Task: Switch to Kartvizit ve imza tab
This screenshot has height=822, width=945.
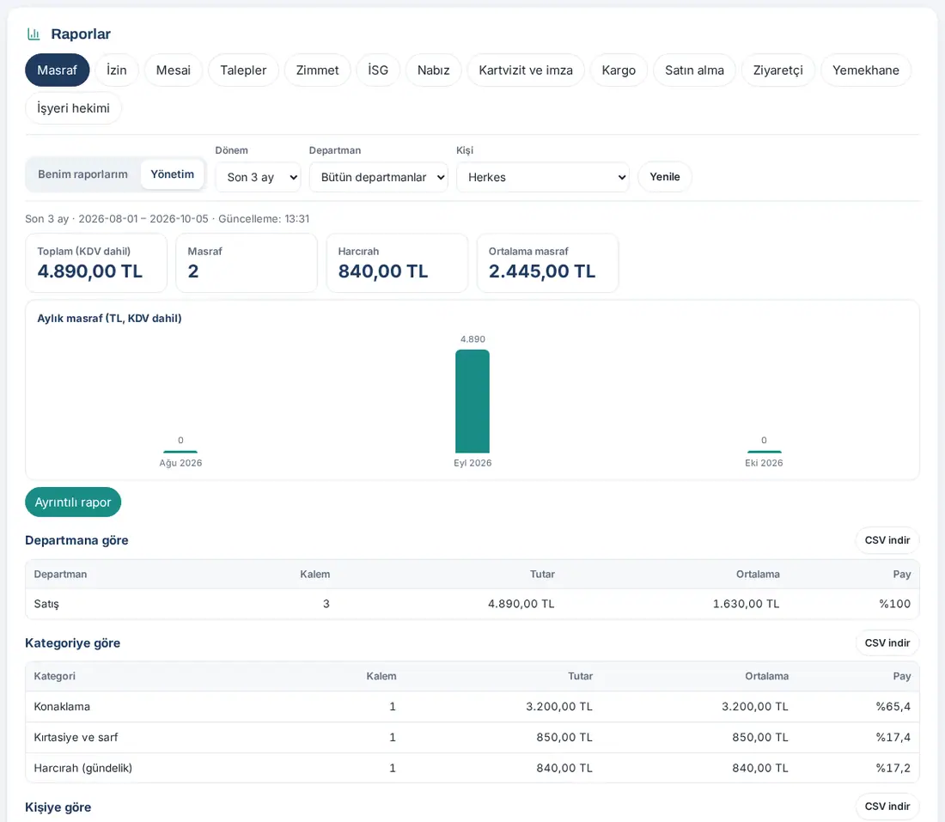Action: (x=526, y=70)
